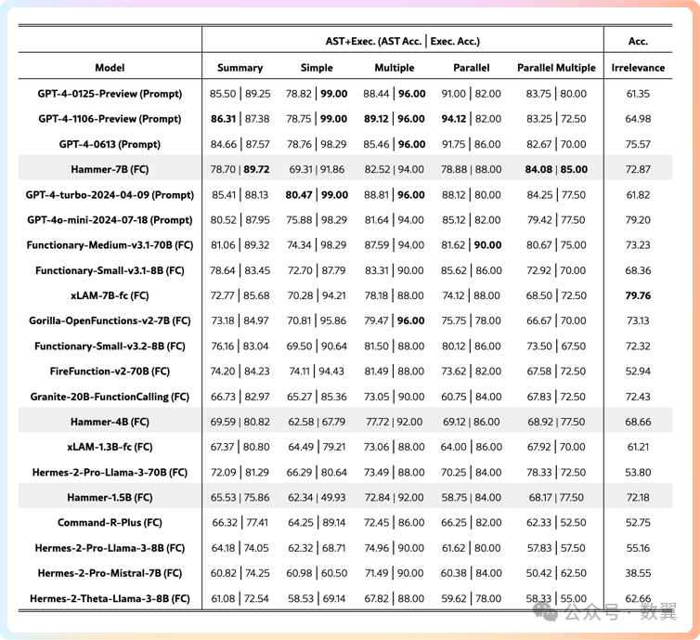Image resolution: width=700 pixels, height=640 pixels.
Task: Click Functionary-Small-v3.2-8B (FC) row label
Action: point(110,346)
